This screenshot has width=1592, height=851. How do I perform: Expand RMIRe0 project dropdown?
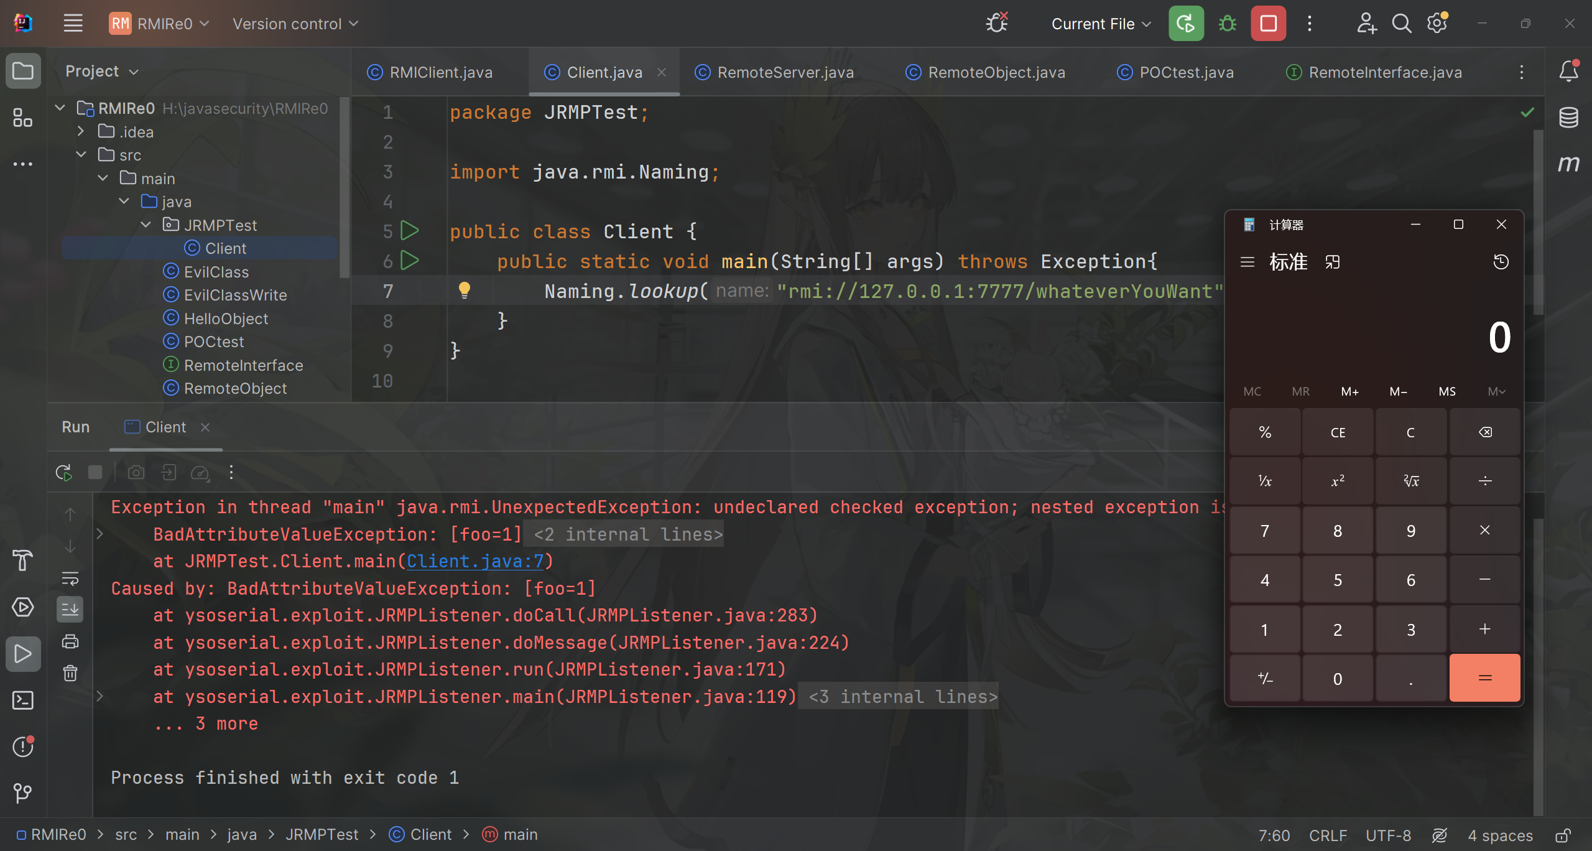click(x=159, y=24)
